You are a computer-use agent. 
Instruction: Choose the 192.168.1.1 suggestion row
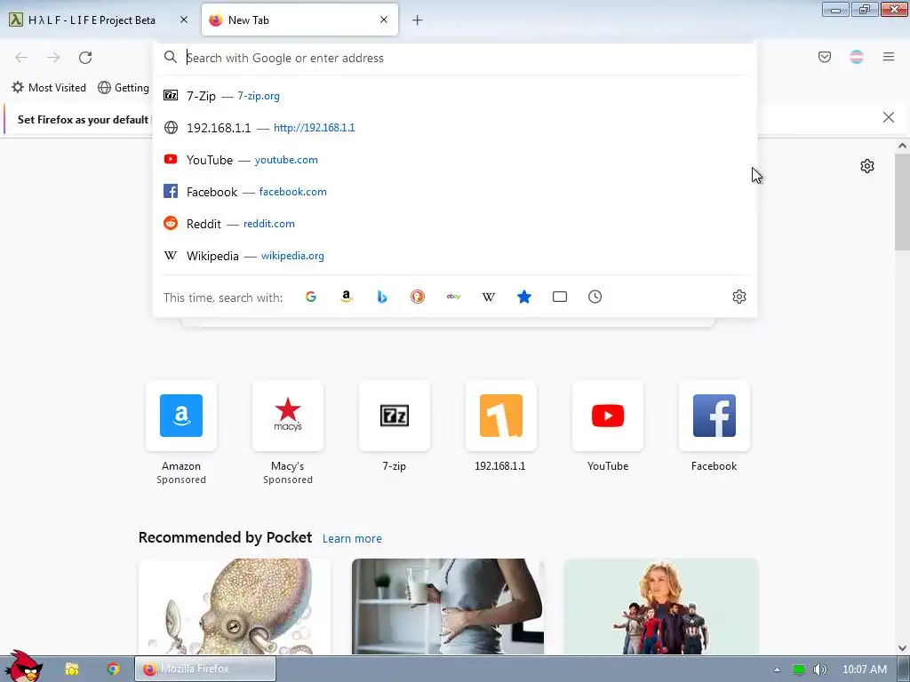pos(455,128)
